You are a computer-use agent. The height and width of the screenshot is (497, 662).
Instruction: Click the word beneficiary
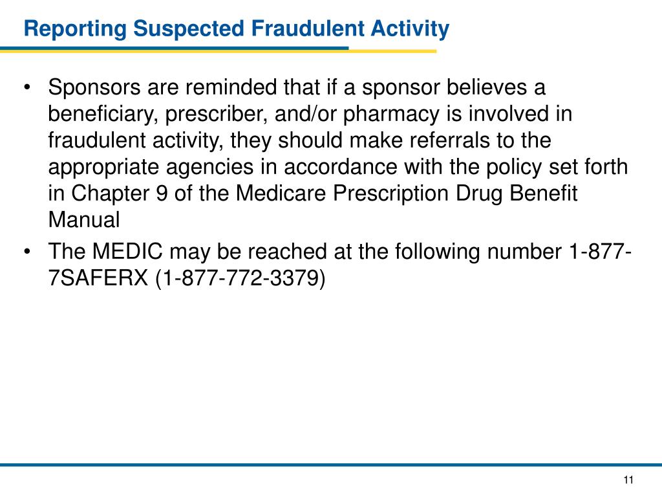click(103, 114)
